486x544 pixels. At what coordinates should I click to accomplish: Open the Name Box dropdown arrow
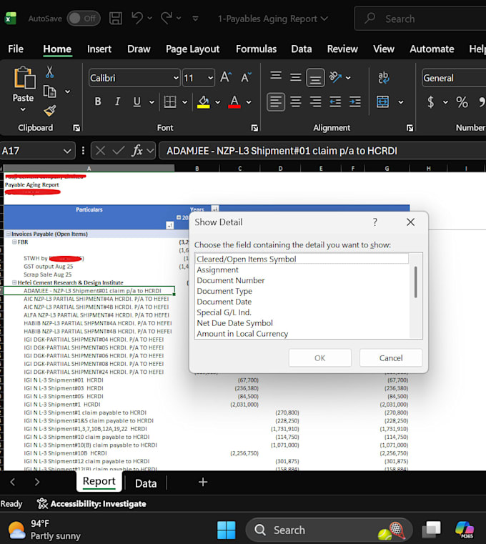pos(67,151)
